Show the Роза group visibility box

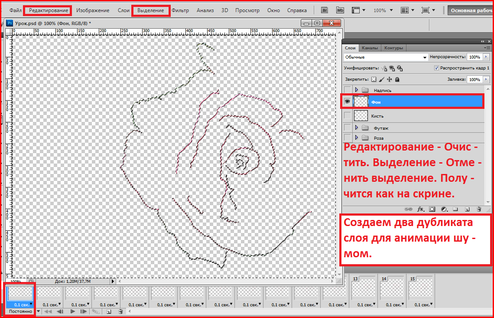coord(348,138)
